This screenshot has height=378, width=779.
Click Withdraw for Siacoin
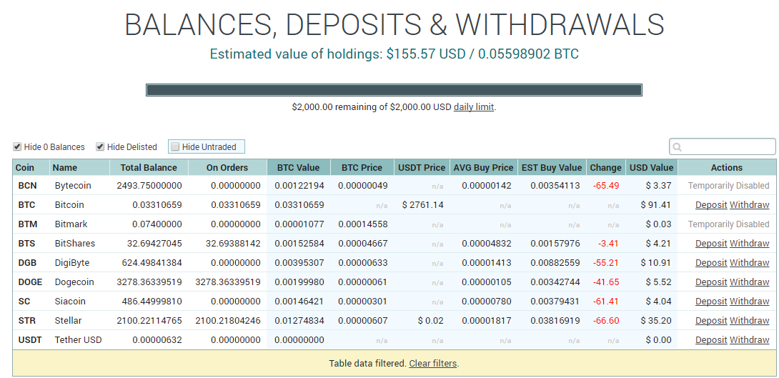749,301
